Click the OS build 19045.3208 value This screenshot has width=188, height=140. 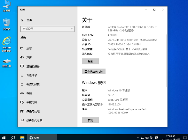click(114, 104)
